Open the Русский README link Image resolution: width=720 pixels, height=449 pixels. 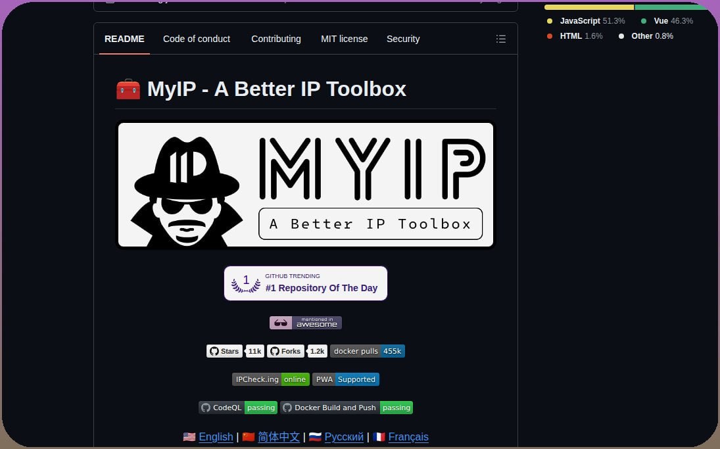(344, 437)
